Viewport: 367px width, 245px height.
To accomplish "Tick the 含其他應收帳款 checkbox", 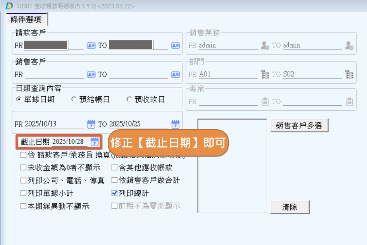I will pyautogui.click(x=114, y=168).
